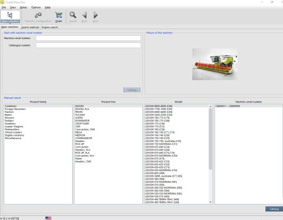283x220 pixels.
Task: Open the Notes menu
Action: 24,8
